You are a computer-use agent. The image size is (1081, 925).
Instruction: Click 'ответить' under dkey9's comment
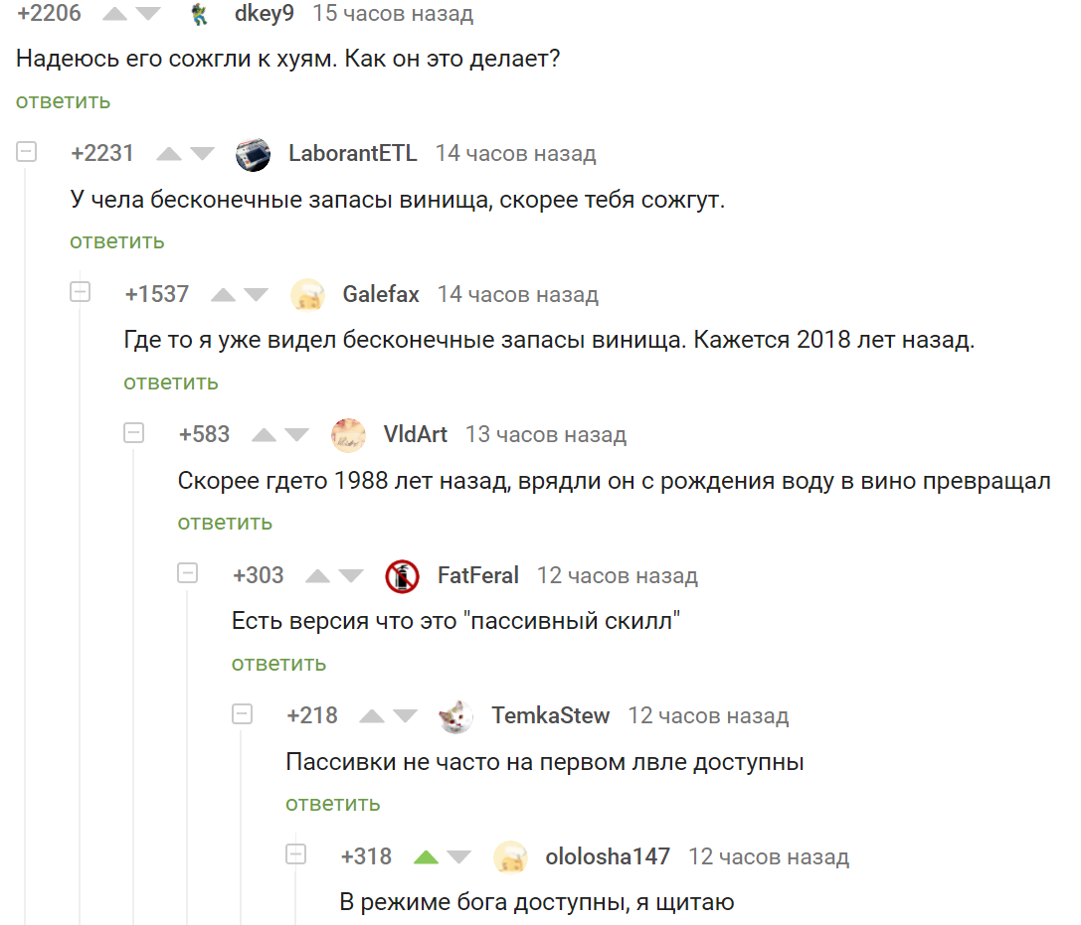(64, 101)
